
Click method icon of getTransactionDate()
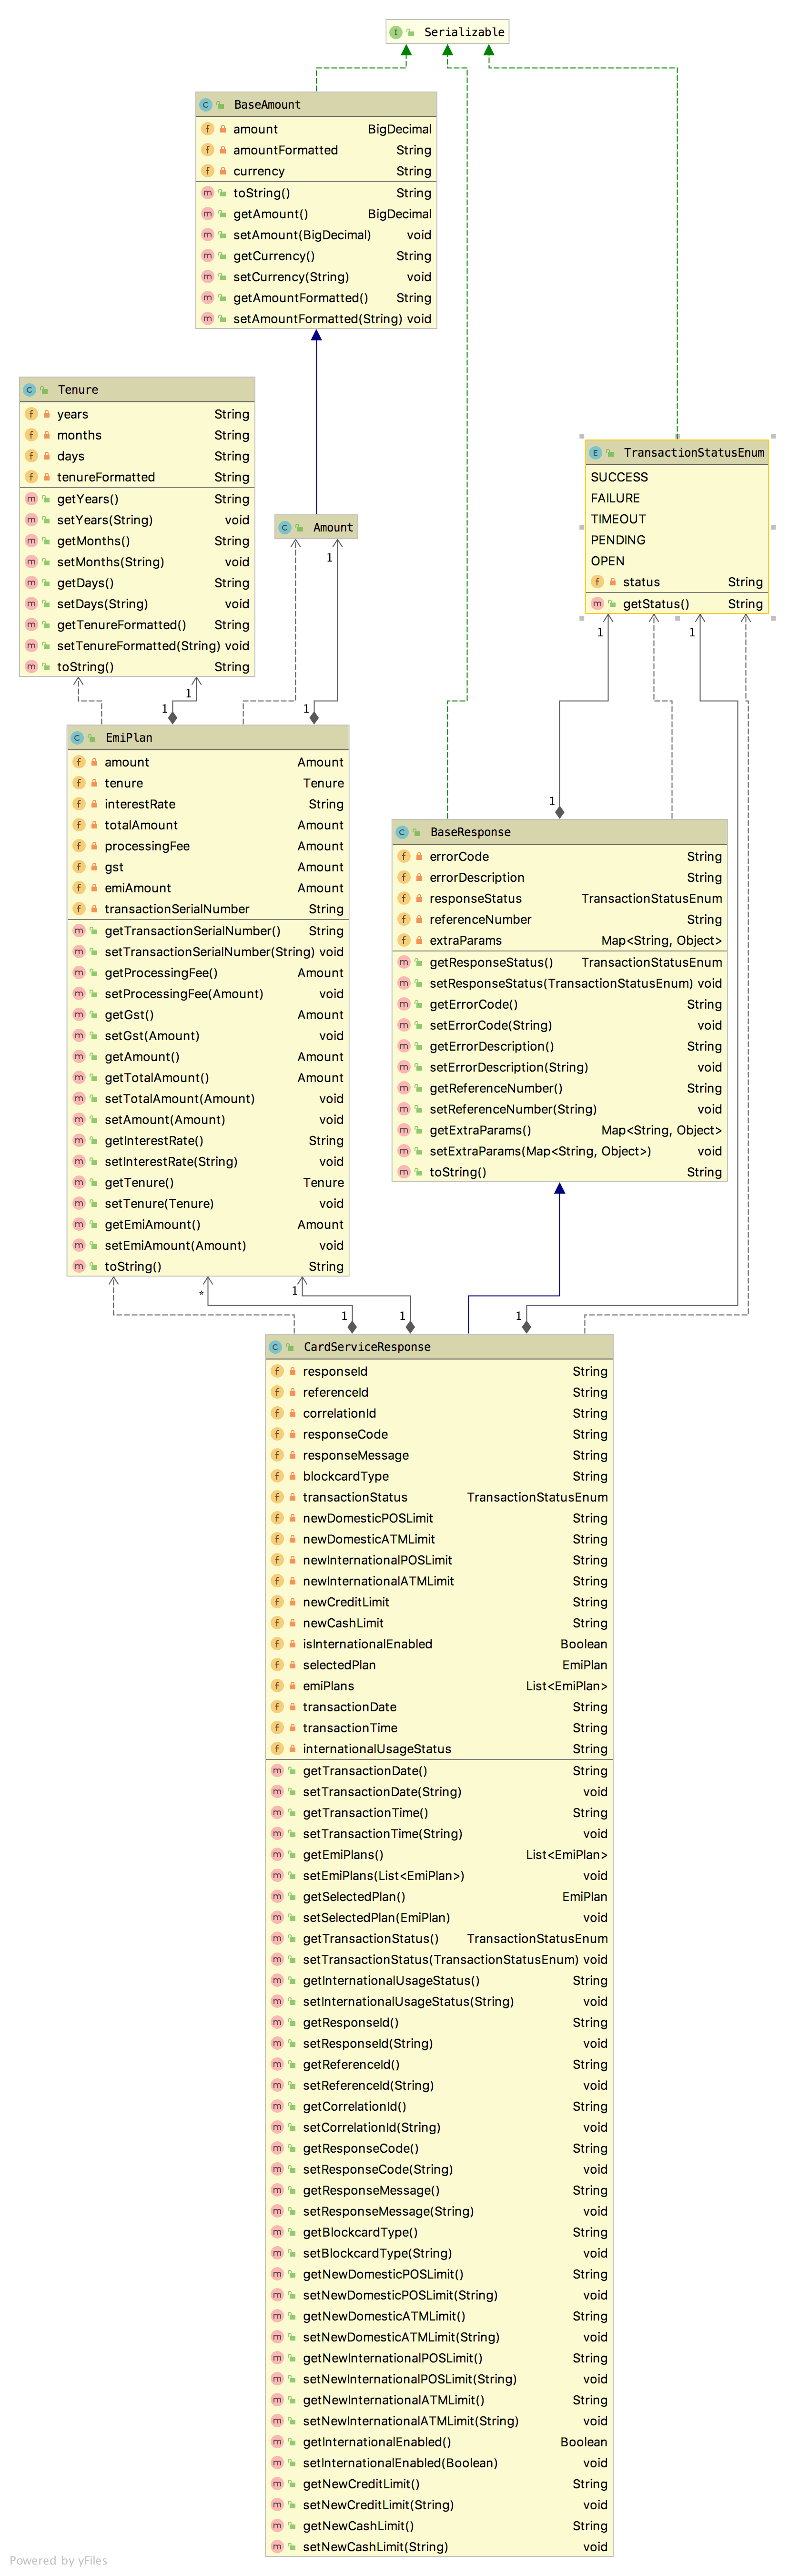(278, 1771)
